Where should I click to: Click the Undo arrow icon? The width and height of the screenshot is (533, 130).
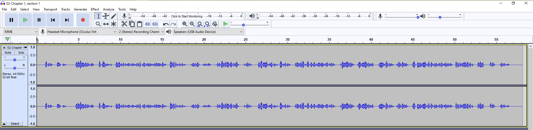point(166,24)
